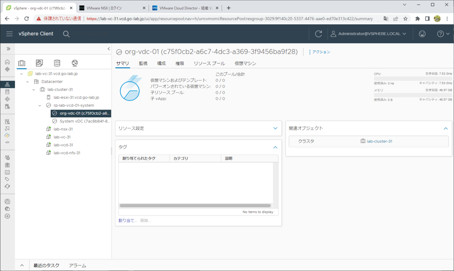
Task: Refresh the vSphere Client view
Action: [x=319, y=34]
